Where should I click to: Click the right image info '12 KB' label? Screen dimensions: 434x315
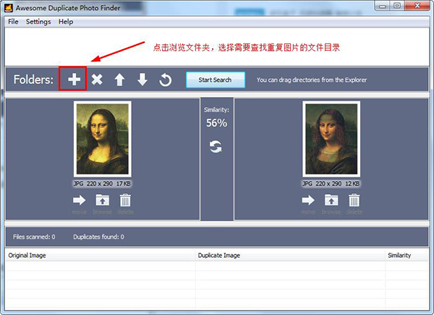(352, 184)
